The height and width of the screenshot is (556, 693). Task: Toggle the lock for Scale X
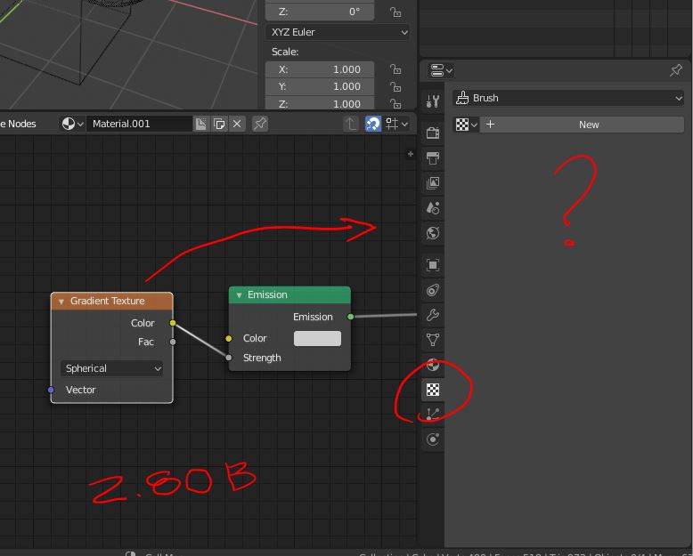[395, 69]
